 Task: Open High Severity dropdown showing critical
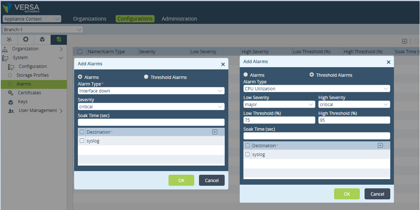(354, 105)
